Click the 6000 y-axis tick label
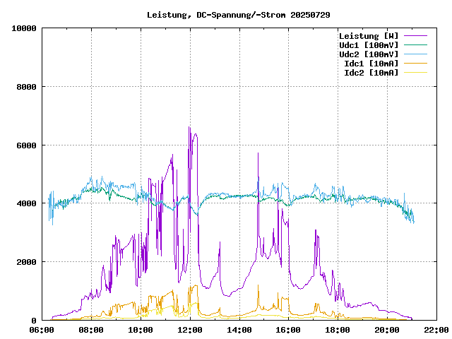The image size is (452, 339). (26, 145)
